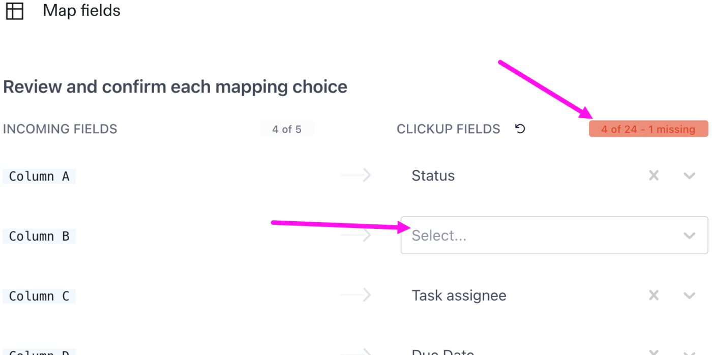Viewport: 712px width, 355px height.
Task: Open the Task assignee dropdown chevron
Action: point(690,295)
